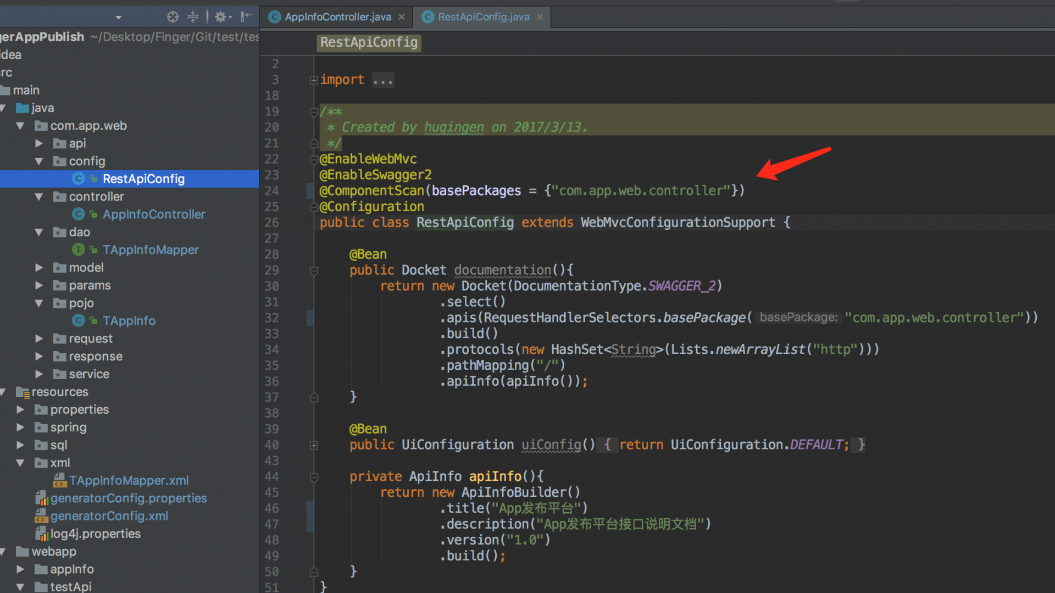
Task: Open the project view dropdown arrow
Action: pos(118,18)
